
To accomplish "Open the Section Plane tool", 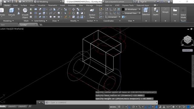I will (92, 13).
